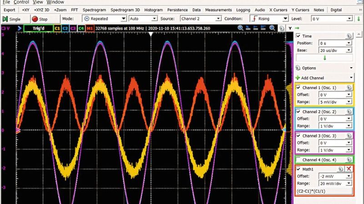Screen dimensions: 364x204
Task: Toggle Channel 1 (Osc. 1) checkbox
Action: pos(298,87)
